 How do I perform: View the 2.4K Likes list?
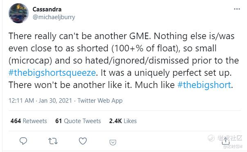pyautogui.click(x=123, y=121)
